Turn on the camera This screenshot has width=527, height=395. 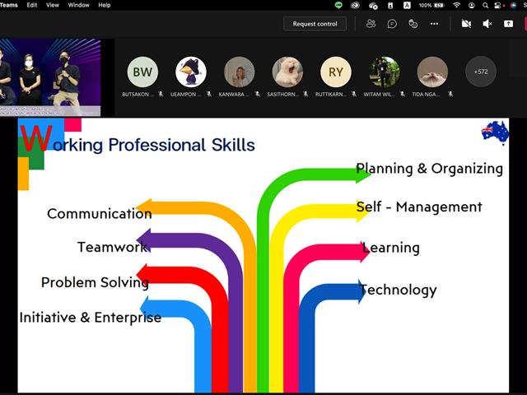pos(466,24)
